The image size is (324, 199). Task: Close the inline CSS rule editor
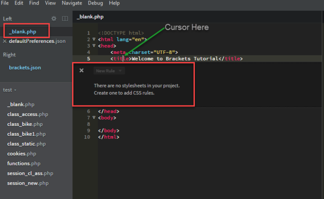(x=81, y=71)
